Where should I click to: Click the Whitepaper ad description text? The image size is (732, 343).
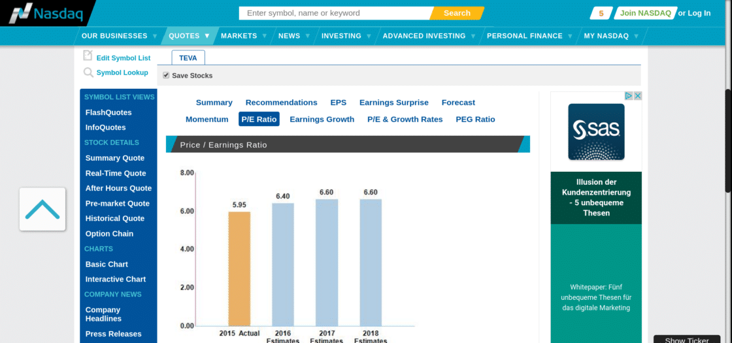596,297
